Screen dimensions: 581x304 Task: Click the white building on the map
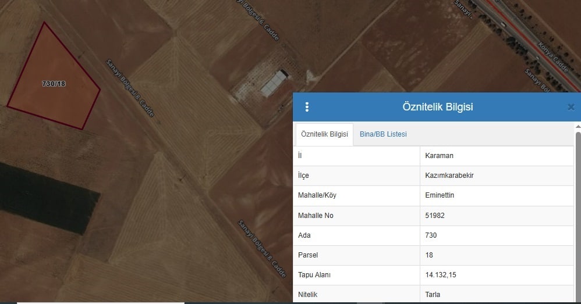tap(274, 84)
